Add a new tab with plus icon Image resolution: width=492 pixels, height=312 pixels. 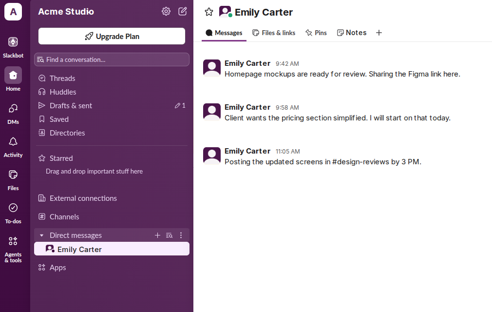(378, 33)
